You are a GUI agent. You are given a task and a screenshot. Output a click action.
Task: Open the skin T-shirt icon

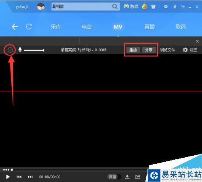(153, 6)
